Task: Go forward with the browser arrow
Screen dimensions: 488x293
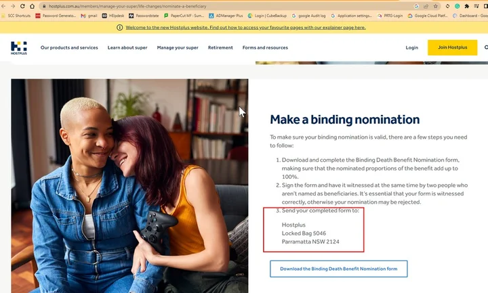Action: (x=13, y=6)
